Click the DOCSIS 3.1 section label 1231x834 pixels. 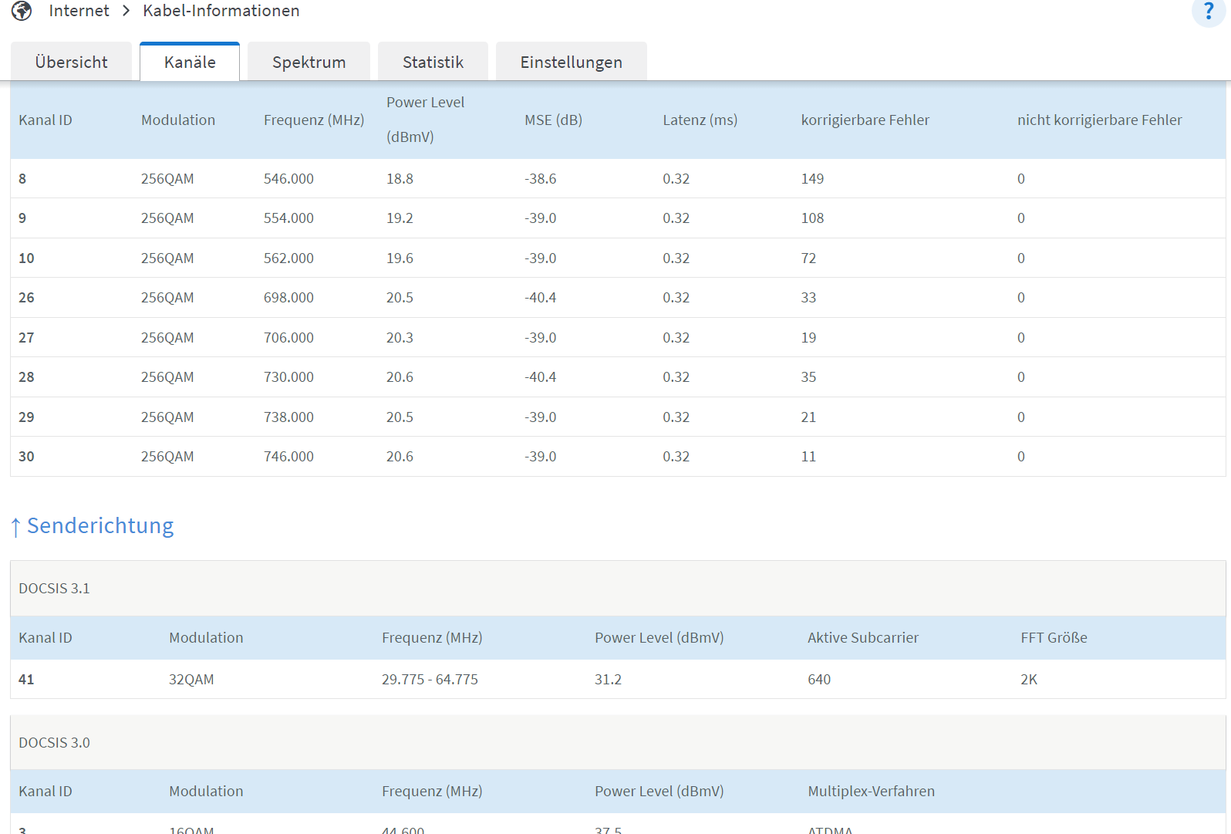tap(54, 588)
